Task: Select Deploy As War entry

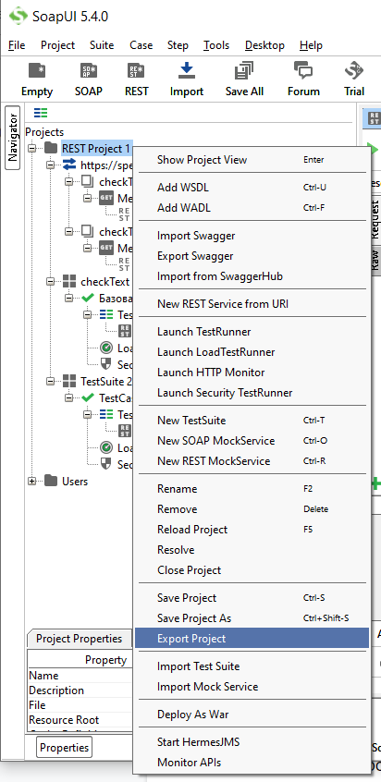Action: click(x=252, y=715)
